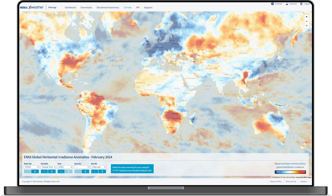Step Quarter back with minus button
Image resolution: width=332 pixels, height=196 pixels.
(x=78, y=171)
